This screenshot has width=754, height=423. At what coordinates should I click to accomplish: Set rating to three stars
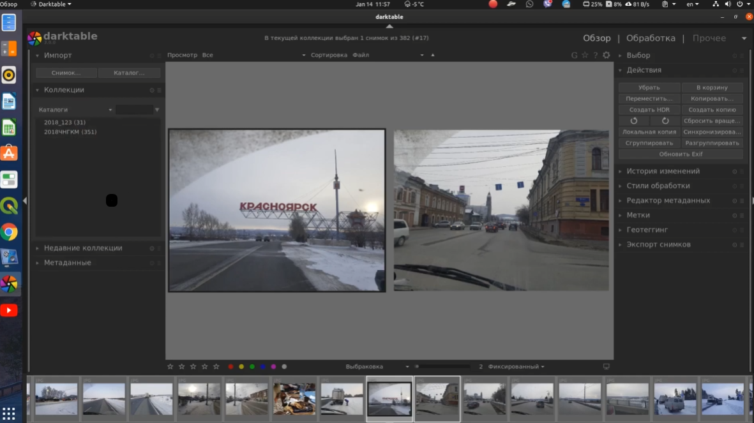(x=193, y=367)
